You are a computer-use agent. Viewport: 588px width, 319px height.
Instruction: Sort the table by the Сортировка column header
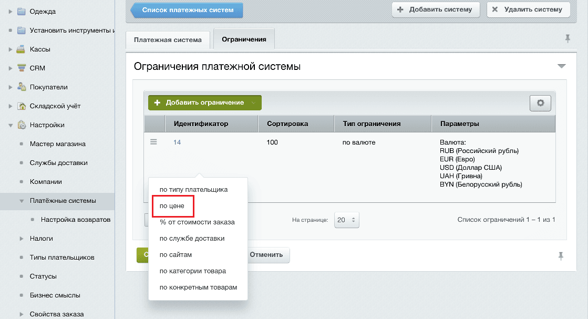[x=287, y=124]
